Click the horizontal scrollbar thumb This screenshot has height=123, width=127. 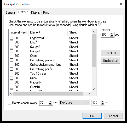pyautogui.click(x=48, y=94)
